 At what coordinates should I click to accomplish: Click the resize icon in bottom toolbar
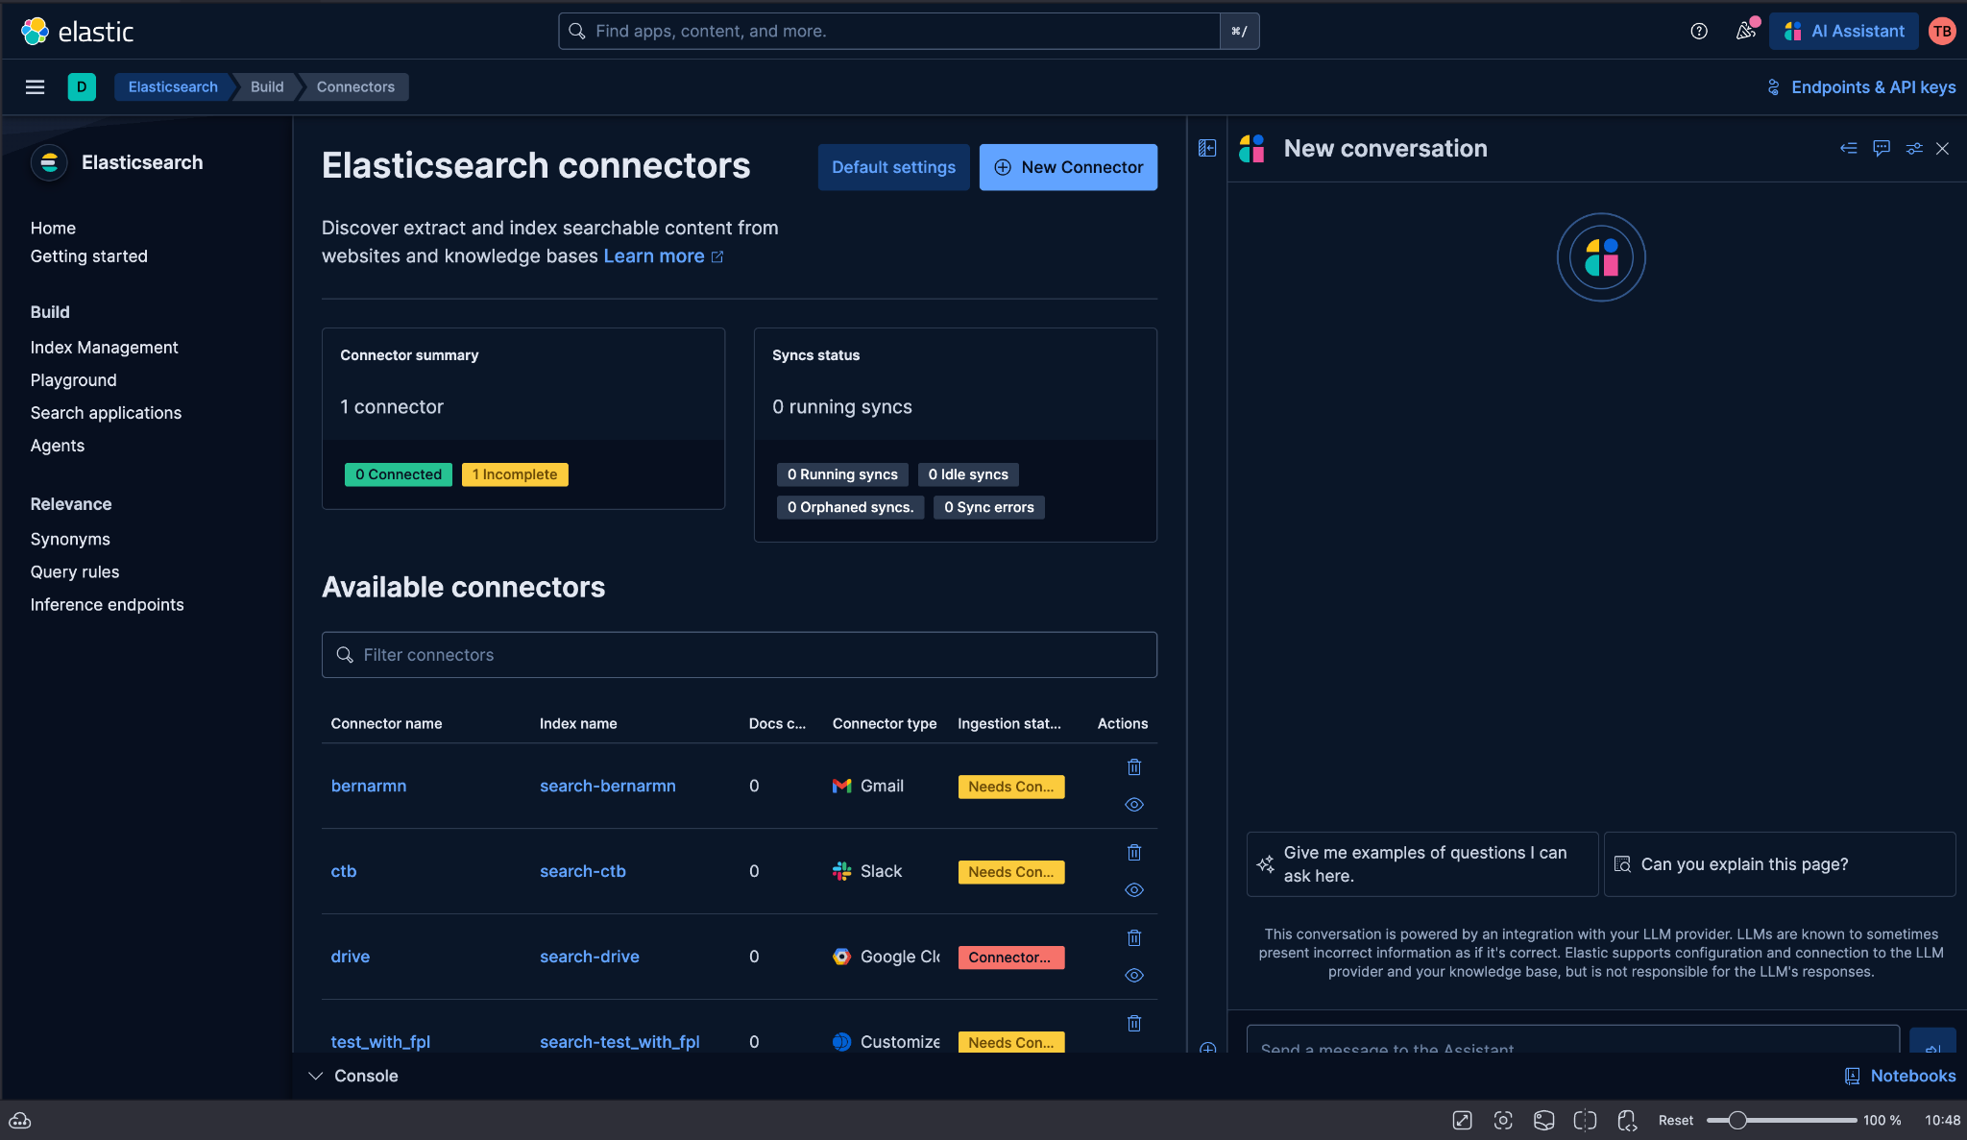pos(1463,1120)
